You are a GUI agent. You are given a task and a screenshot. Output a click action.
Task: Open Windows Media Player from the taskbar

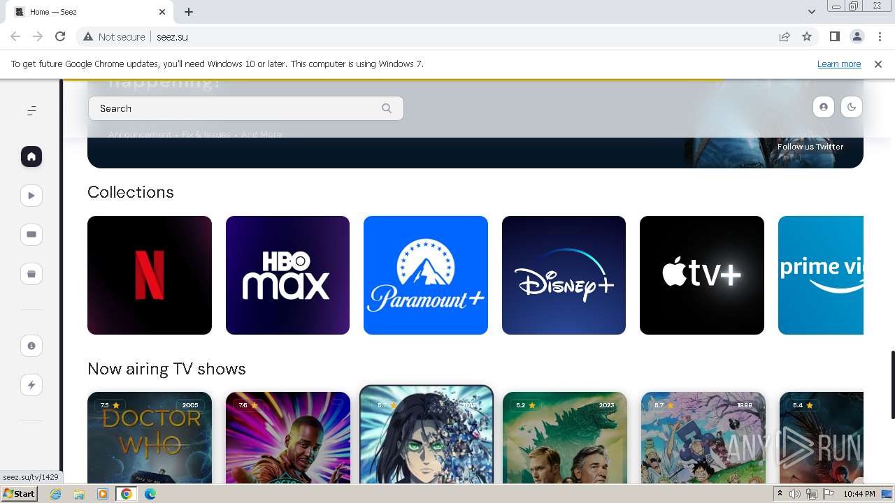click(103, 494)
